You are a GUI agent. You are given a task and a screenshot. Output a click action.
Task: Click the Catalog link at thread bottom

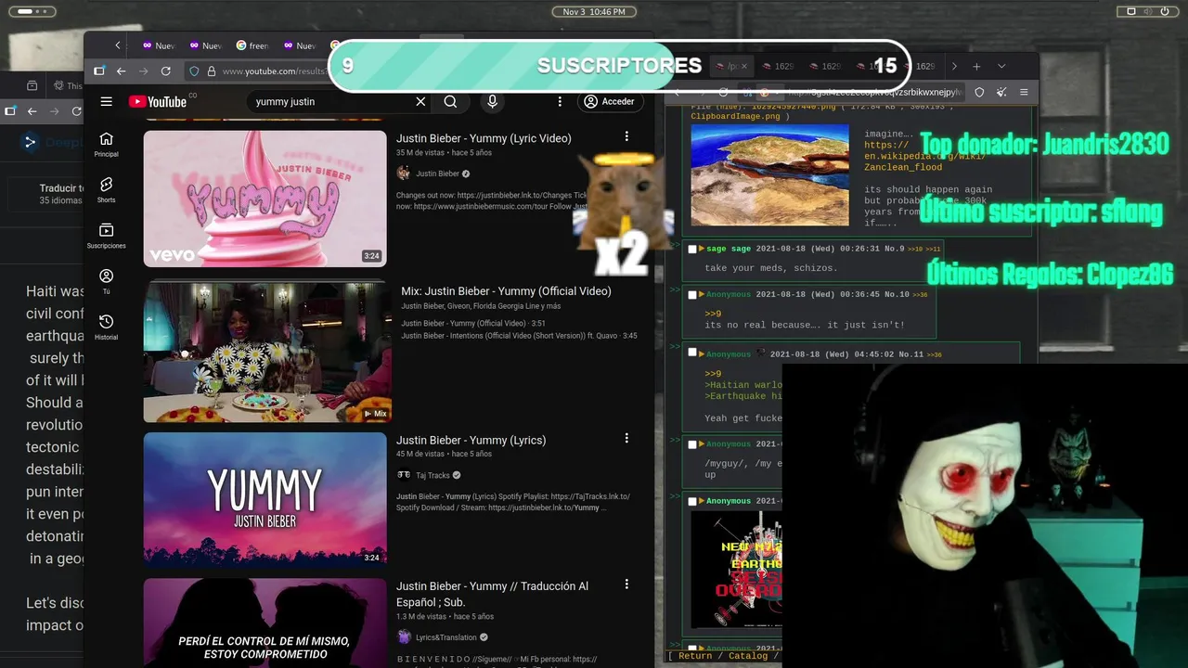point(748,656)
